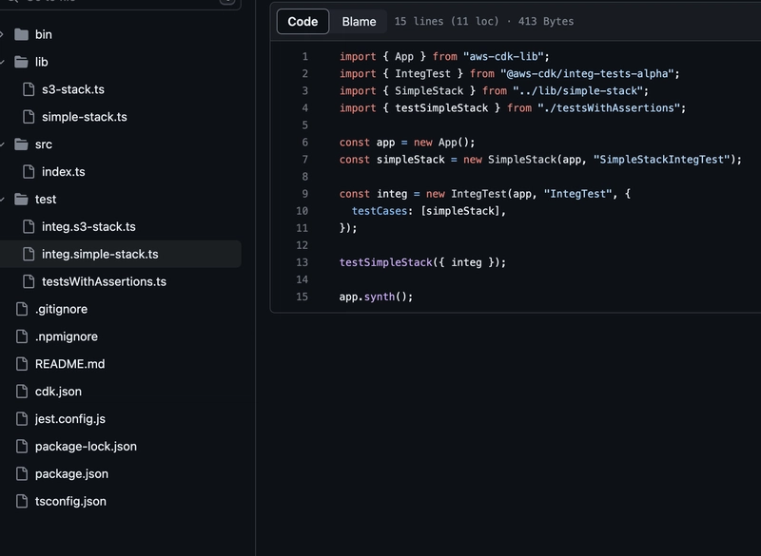Collapse the test folder chevron
Screen dimensions: 761x556
tap(2, 200)
